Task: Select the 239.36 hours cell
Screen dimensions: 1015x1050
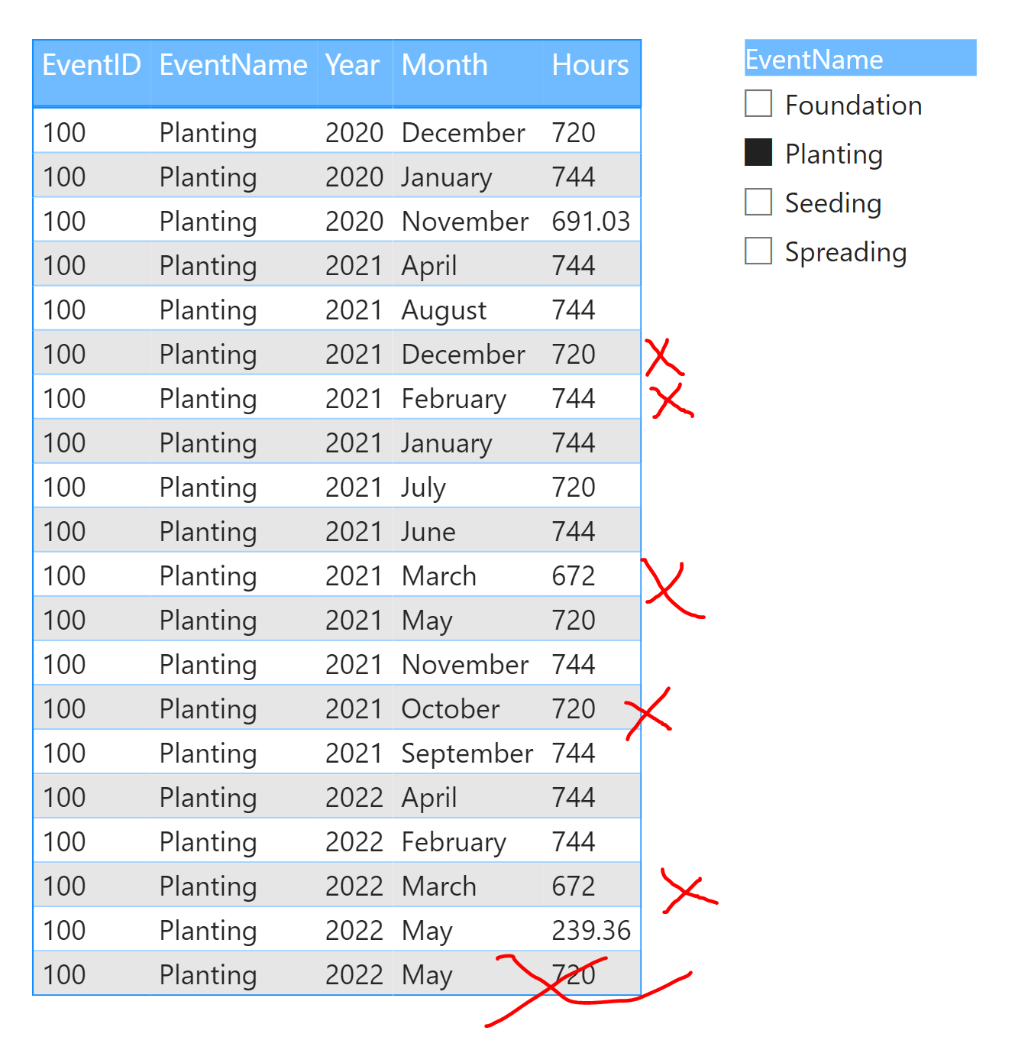Action: [x=590, y=931]
